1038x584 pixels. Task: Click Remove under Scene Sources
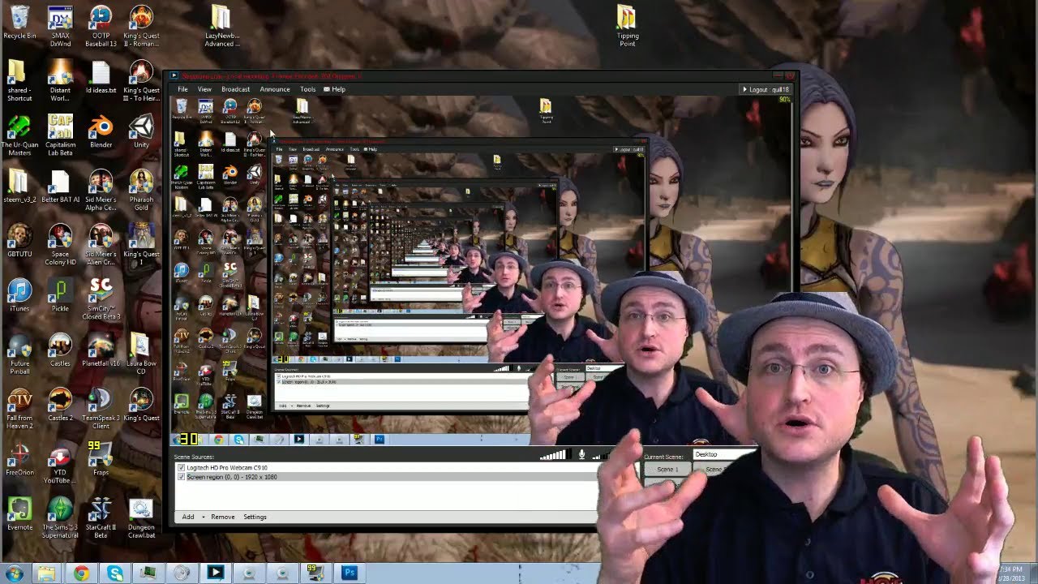[x=223, y=517]
